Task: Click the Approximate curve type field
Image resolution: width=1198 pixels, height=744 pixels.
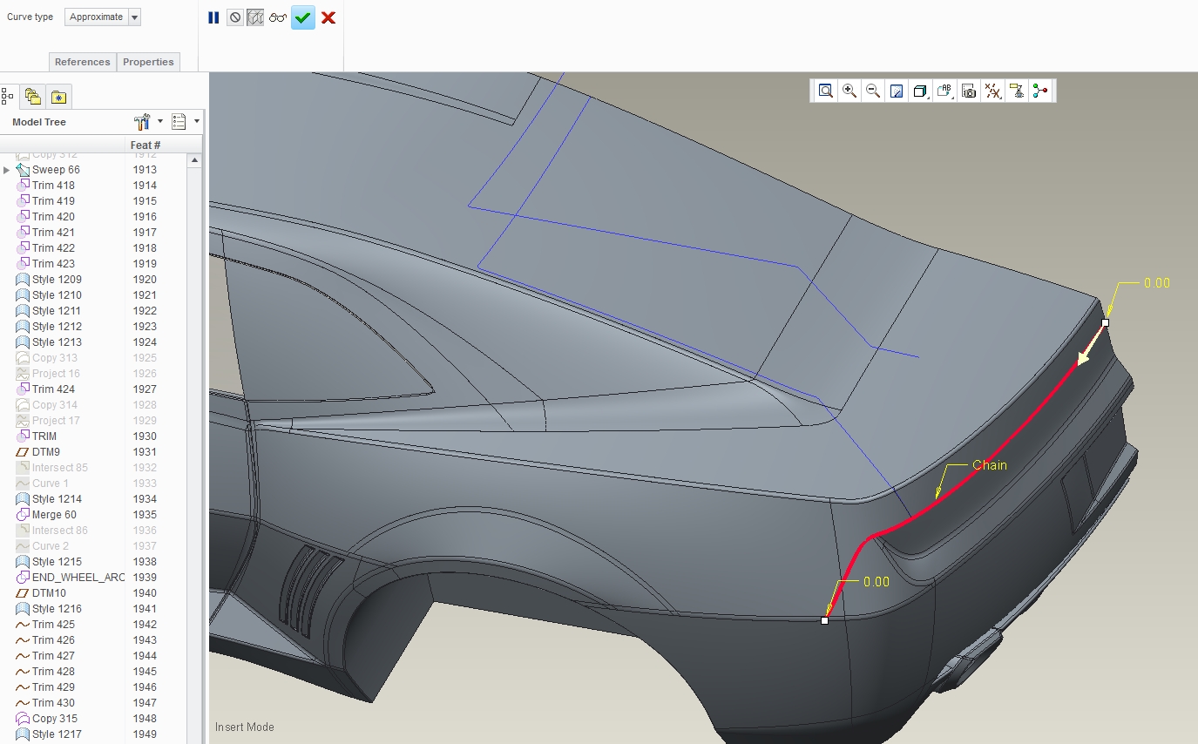Action: (97, 17)
